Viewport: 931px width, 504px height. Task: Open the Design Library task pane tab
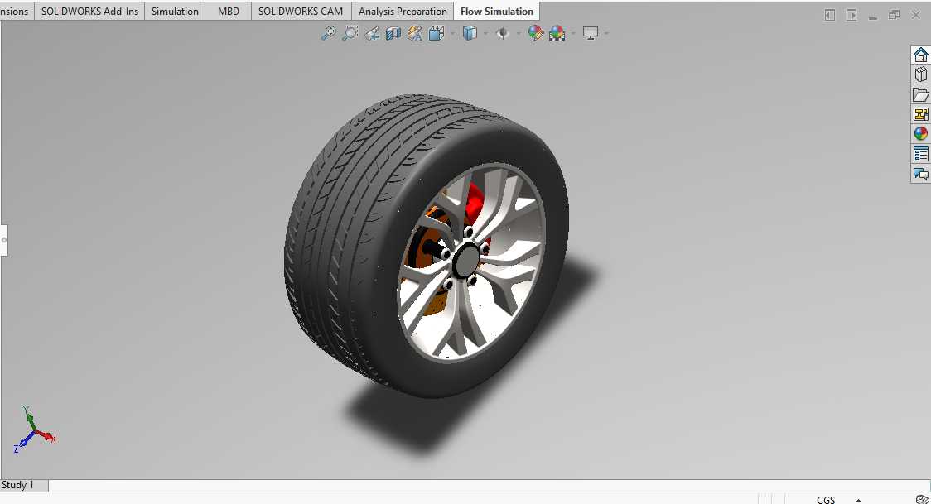click(921, 74)
